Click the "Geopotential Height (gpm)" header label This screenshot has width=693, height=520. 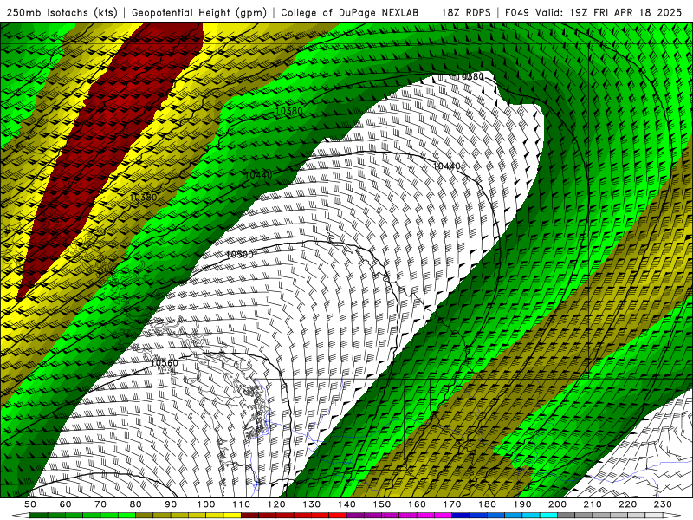[199, 13]
